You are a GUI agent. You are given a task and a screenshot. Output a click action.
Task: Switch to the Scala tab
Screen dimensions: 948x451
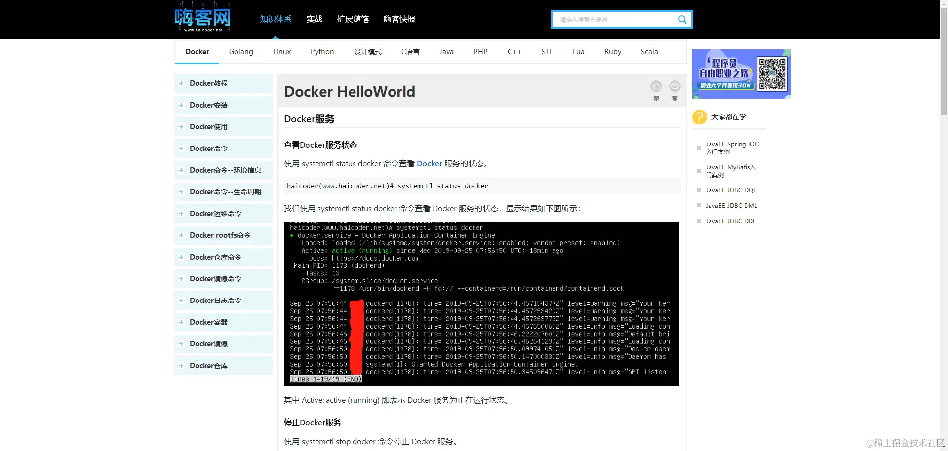coord(649,52)
